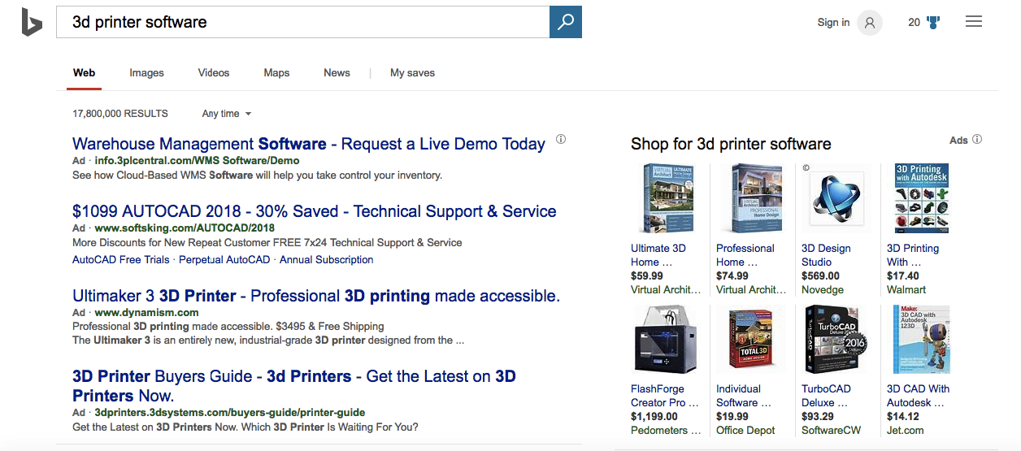Click in the search box with 3d printer software
This screenshot has width=1021, height=451.
pos(302,22)
